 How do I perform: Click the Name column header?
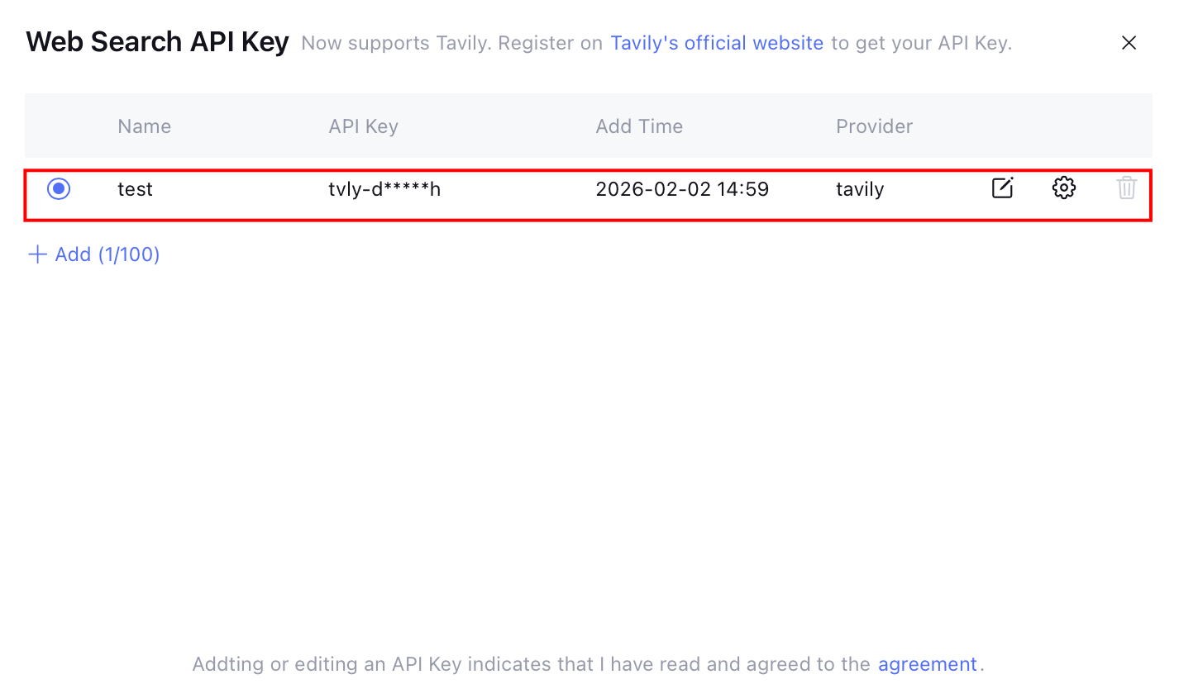pos(144,126)
